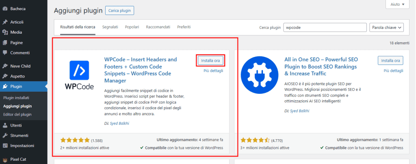Select Aggiungi plugin submenu item
Screen dimensions: 416x164
coord(17,106)
